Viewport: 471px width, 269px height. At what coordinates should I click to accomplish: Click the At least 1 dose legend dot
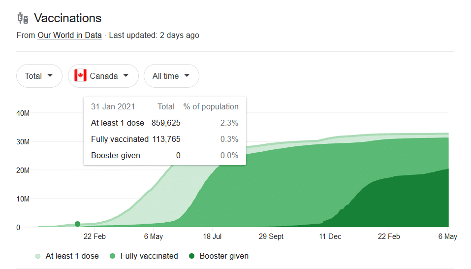click(x=38, y=256)
